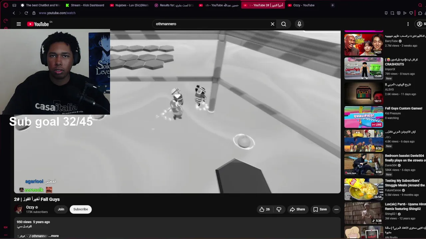The height and width of the screenshot is (239, 426).
Task: Open Fall Guys Custom Games live thumbnail
Action: coord(364,117)
